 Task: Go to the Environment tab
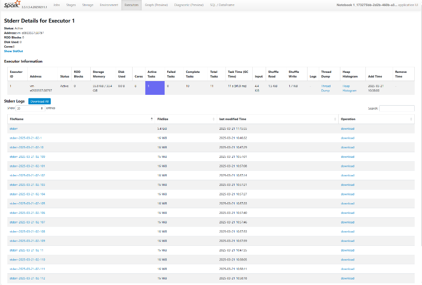(x=108, y=5)
